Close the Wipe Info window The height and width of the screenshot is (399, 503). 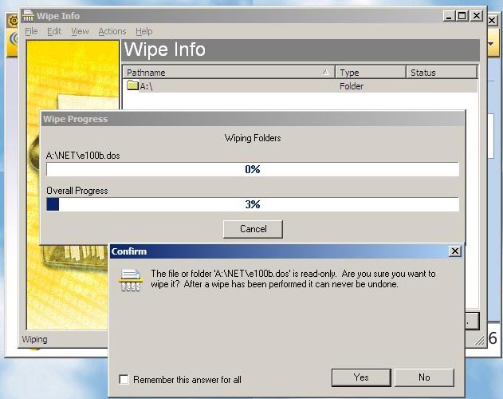click(477, 16)
